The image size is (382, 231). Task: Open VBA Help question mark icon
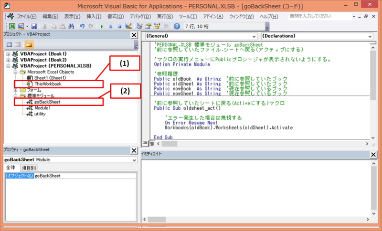click(177, 26)
